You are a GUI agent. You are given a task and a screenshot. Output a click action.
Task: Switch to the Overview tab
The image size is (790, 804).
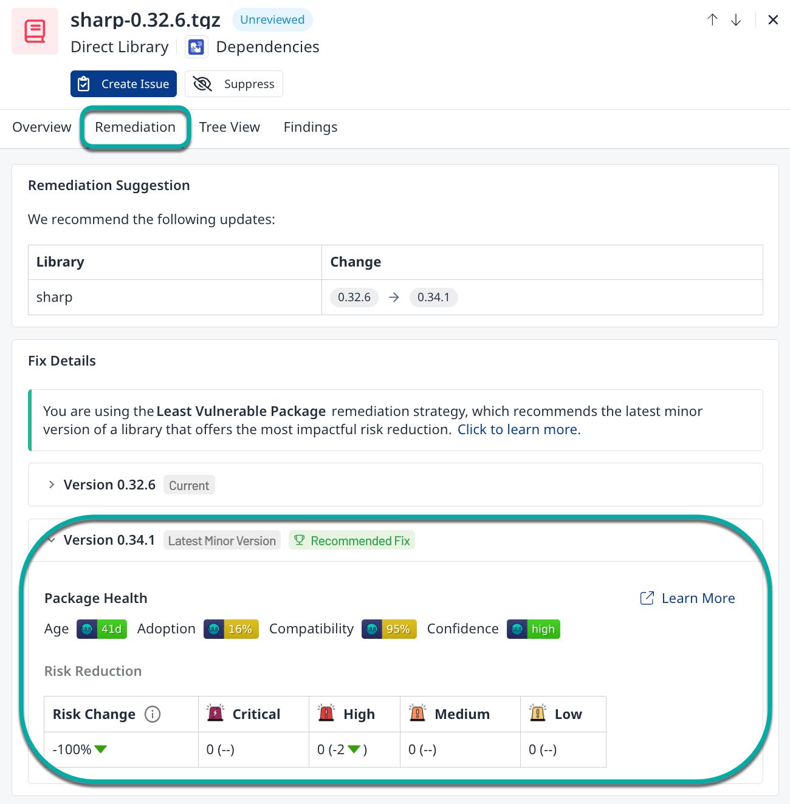pos(42,127)
